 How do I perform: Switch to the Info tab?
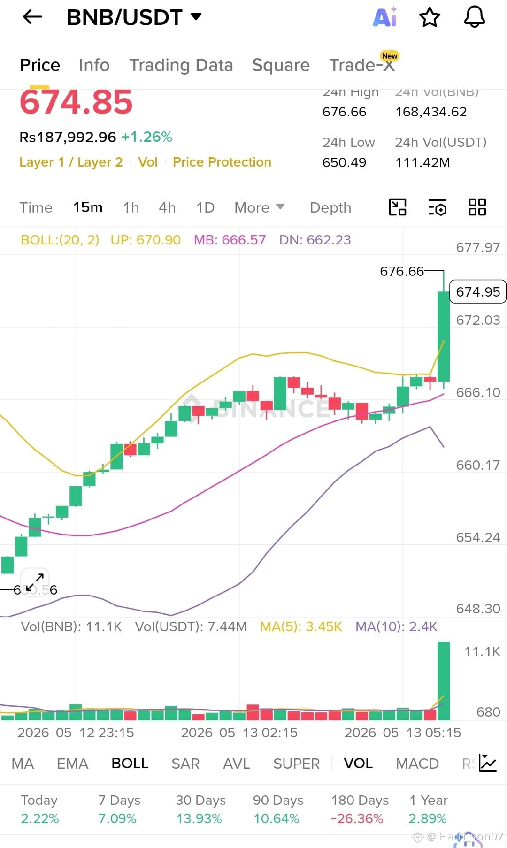94,65
